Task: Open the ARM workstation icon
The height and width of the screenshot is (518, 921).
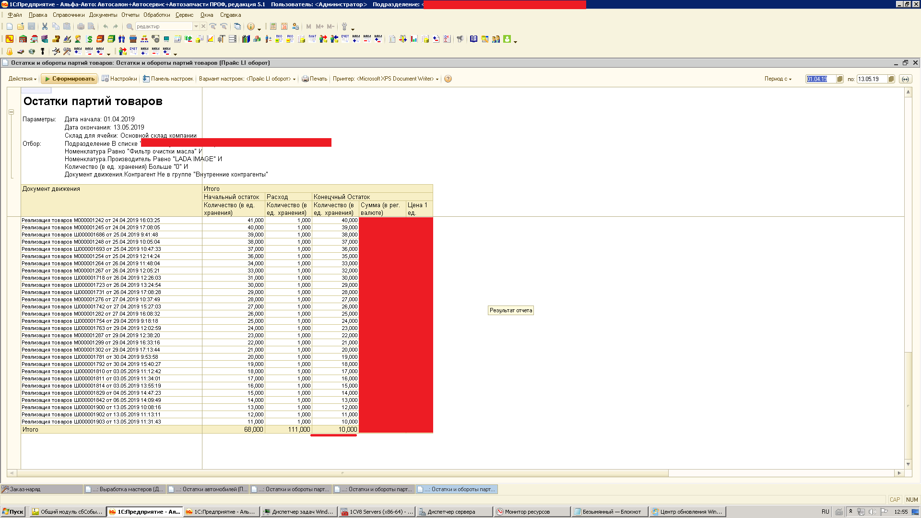Action: 10,39
